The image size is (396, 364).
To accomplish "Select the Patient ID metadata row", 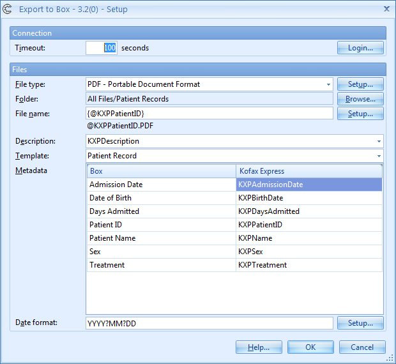I will coord(160,225).
